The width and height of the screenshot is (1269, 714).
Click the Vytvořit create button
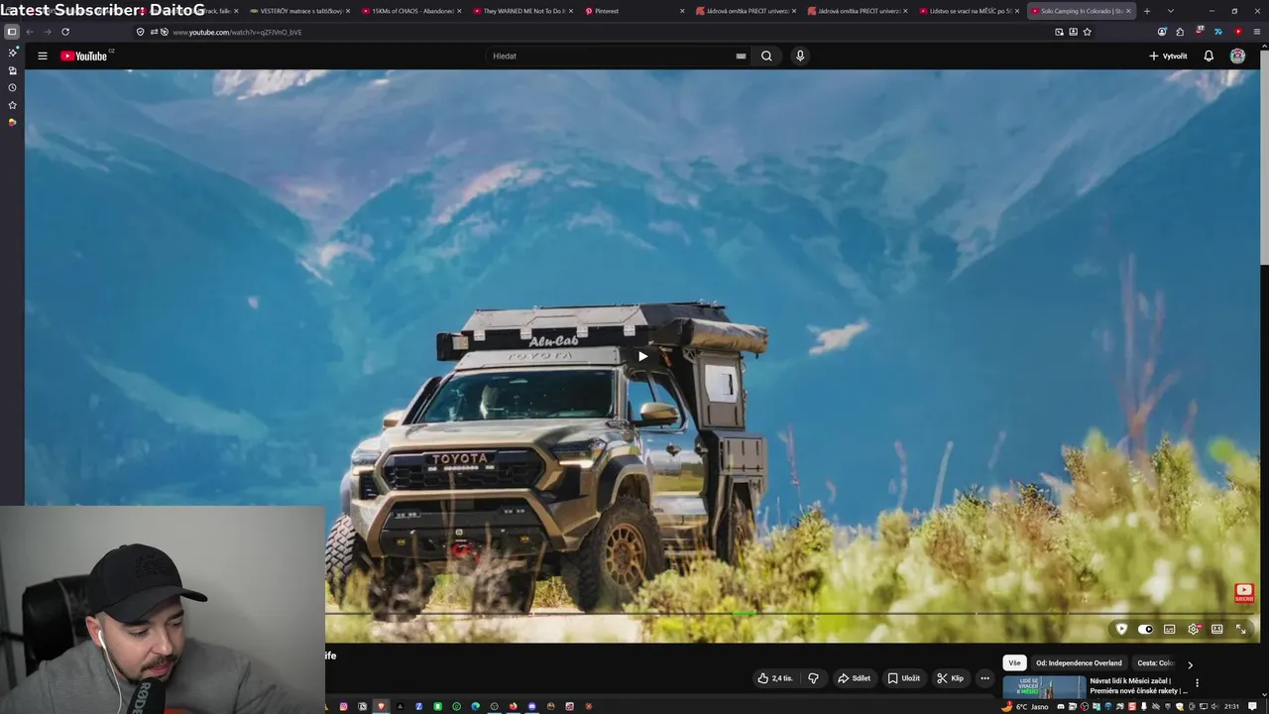point(1168,56)
